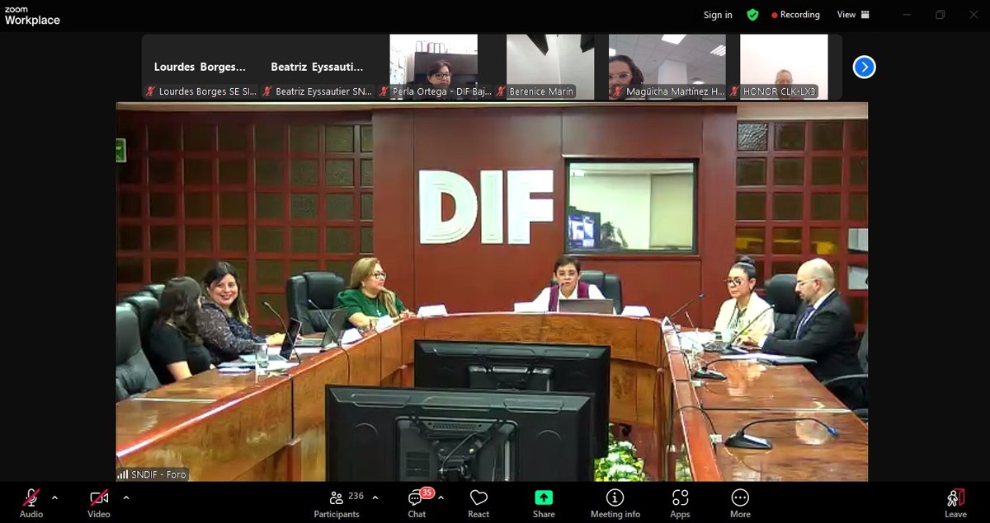Click the unread chat badge showing 35
The width and height of the screenshot is (990, 523).
(427, 493)
